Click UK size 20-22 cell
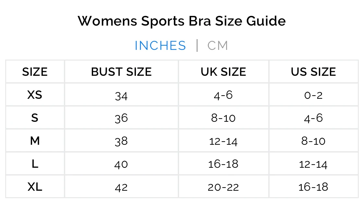Image resolution: width=364 pixels, height=204 pixels. [x=223, y=187]
